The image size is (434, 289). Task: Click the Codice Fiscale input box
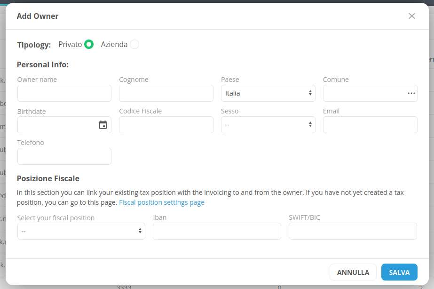click(x=166, y=125)
